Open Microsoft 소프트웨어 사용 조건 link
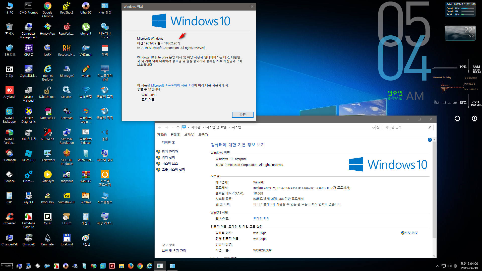Viewport: 482px width, 271px height. coord(172,85)
